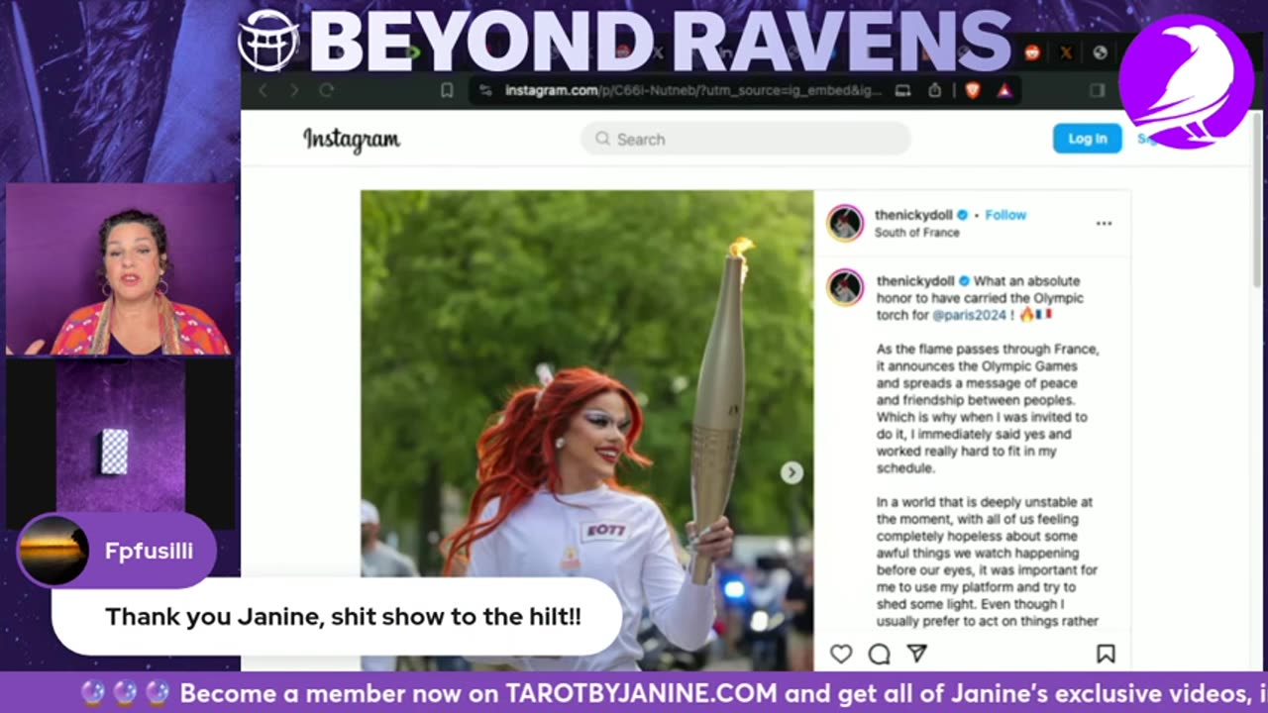The height and width of the screenshot is (713, 1268).
Task: Save the post with the bookmark icon
Action: coord(1106,654)
